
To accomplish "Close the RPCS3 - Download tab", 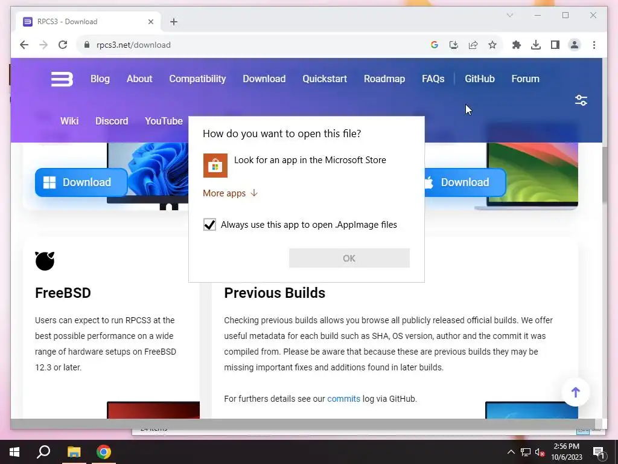I will point(150,22).
